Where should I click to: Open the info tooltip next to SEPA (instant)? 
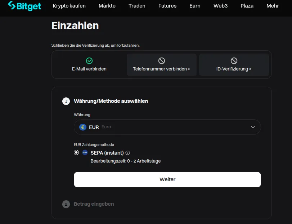(128, 152)
